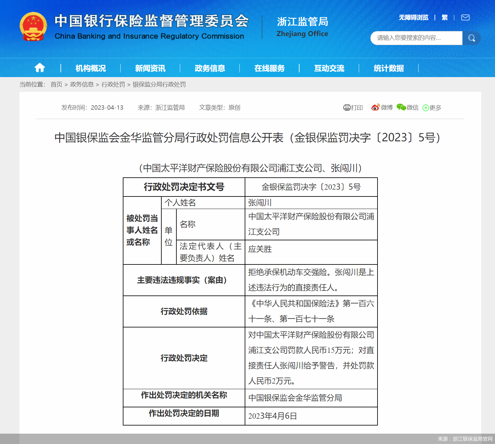The height and width of the screenshot is (444, 495).
Task: Click cell 中国银保监会金华监管分局
Action: click(x=311, y=398)
